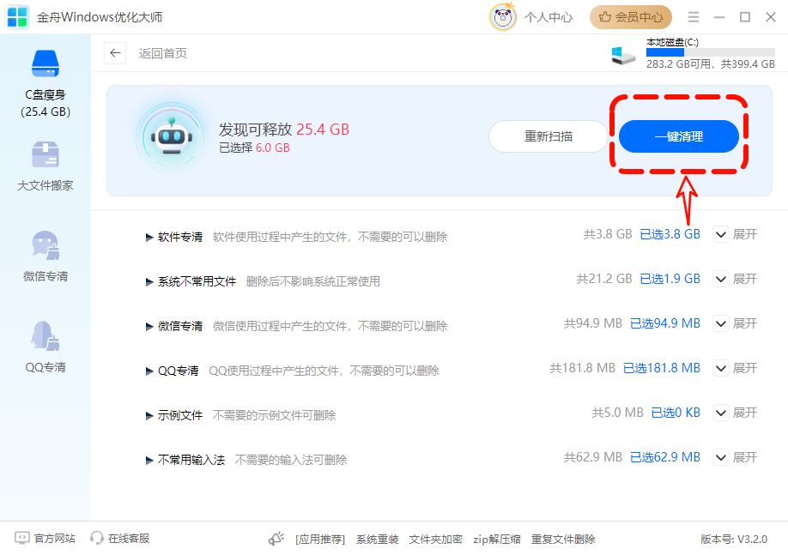Open 重复文件删除 recommendation

tap(563, 540)
